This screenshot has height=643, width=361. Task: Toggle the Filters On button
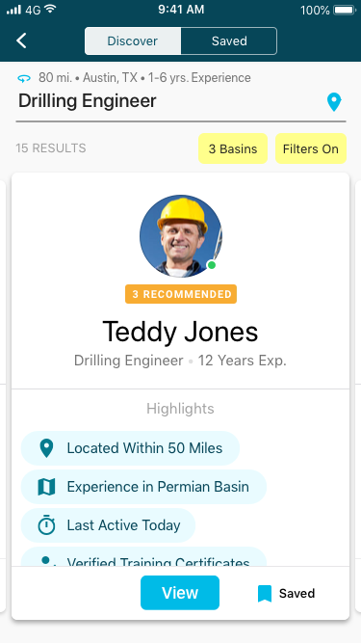pos(311,148)
